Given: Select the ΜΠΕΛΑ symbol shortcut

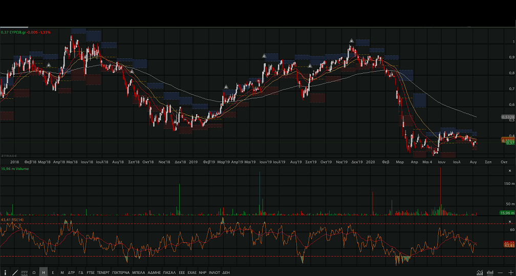Looking at the screenshot, I should tap(139, 272).
